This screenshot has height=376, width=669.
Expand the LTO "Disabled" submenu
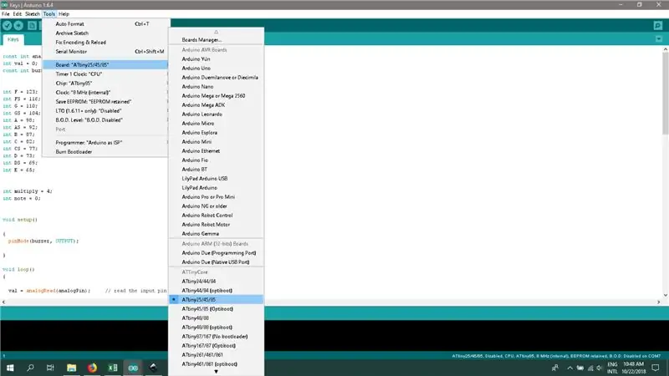coord(105,111)
